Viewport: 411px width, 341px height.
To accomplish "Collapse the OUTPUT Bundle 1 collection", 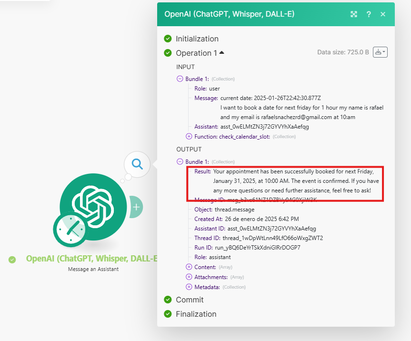I will point(180,161).
